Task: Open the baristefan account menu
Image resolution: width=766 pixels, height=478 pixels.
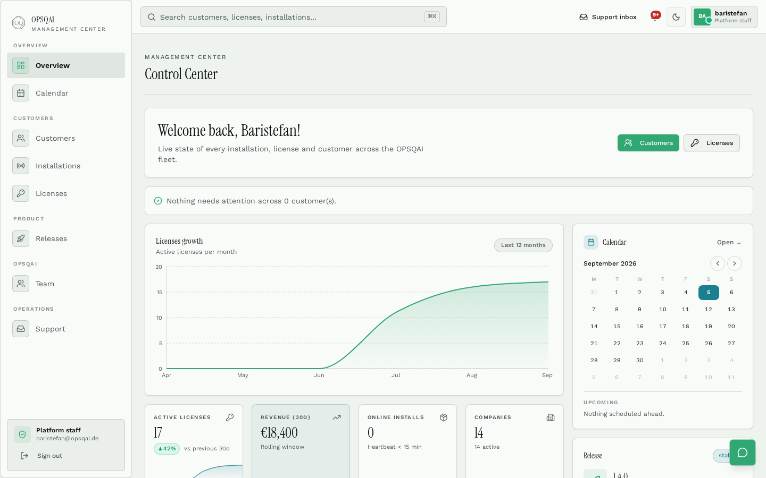Action: 724,17
